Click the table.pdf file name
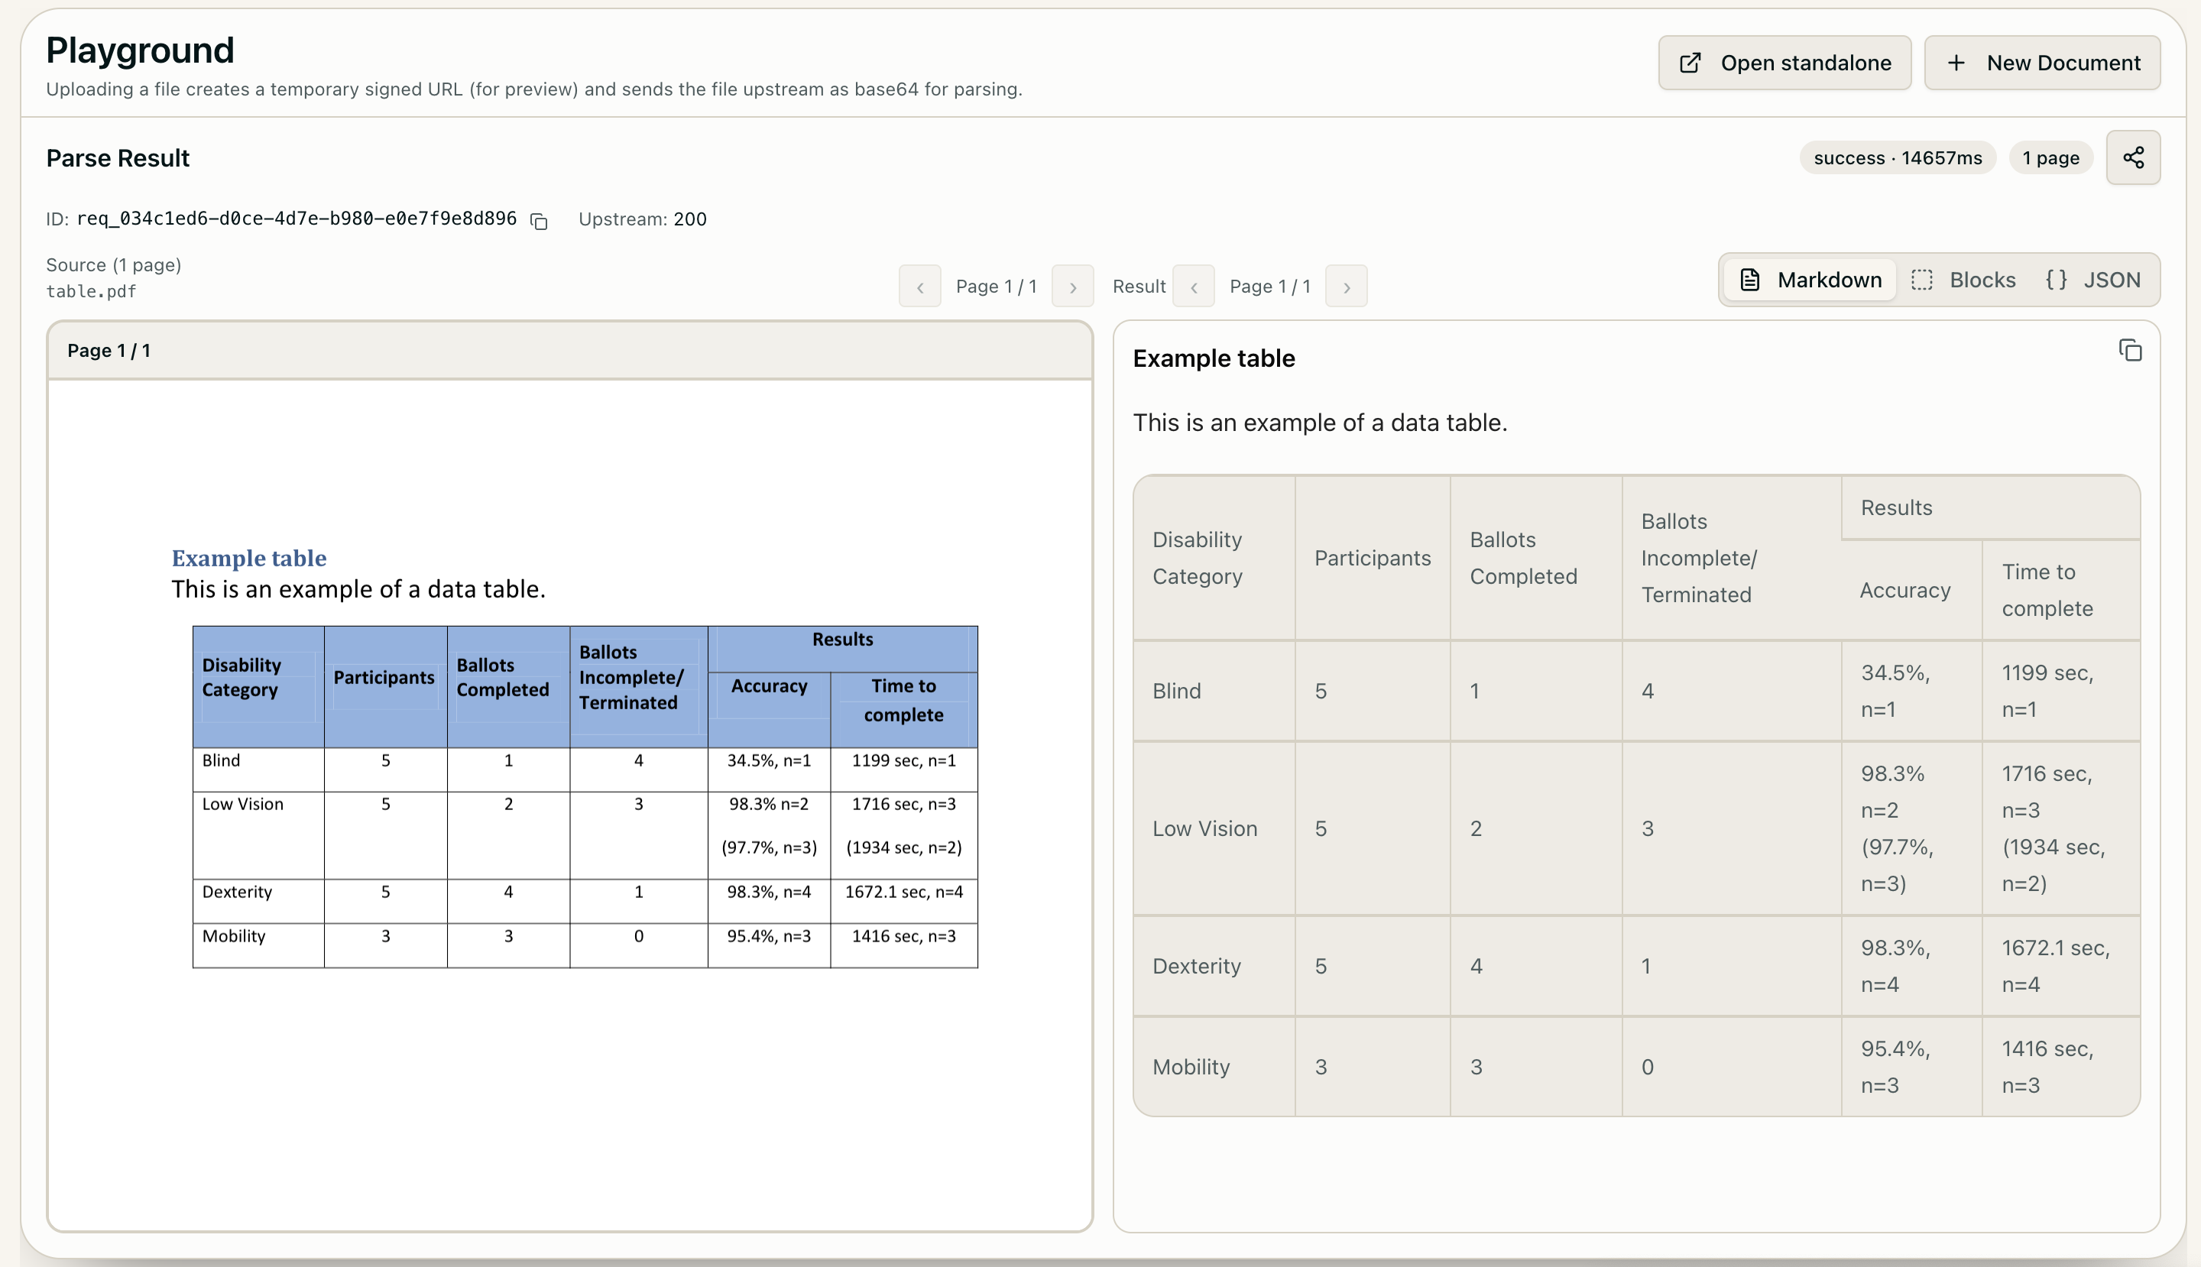This screenshot has width=2201, height=1267. pyautogui.click(x=92, y=291)
